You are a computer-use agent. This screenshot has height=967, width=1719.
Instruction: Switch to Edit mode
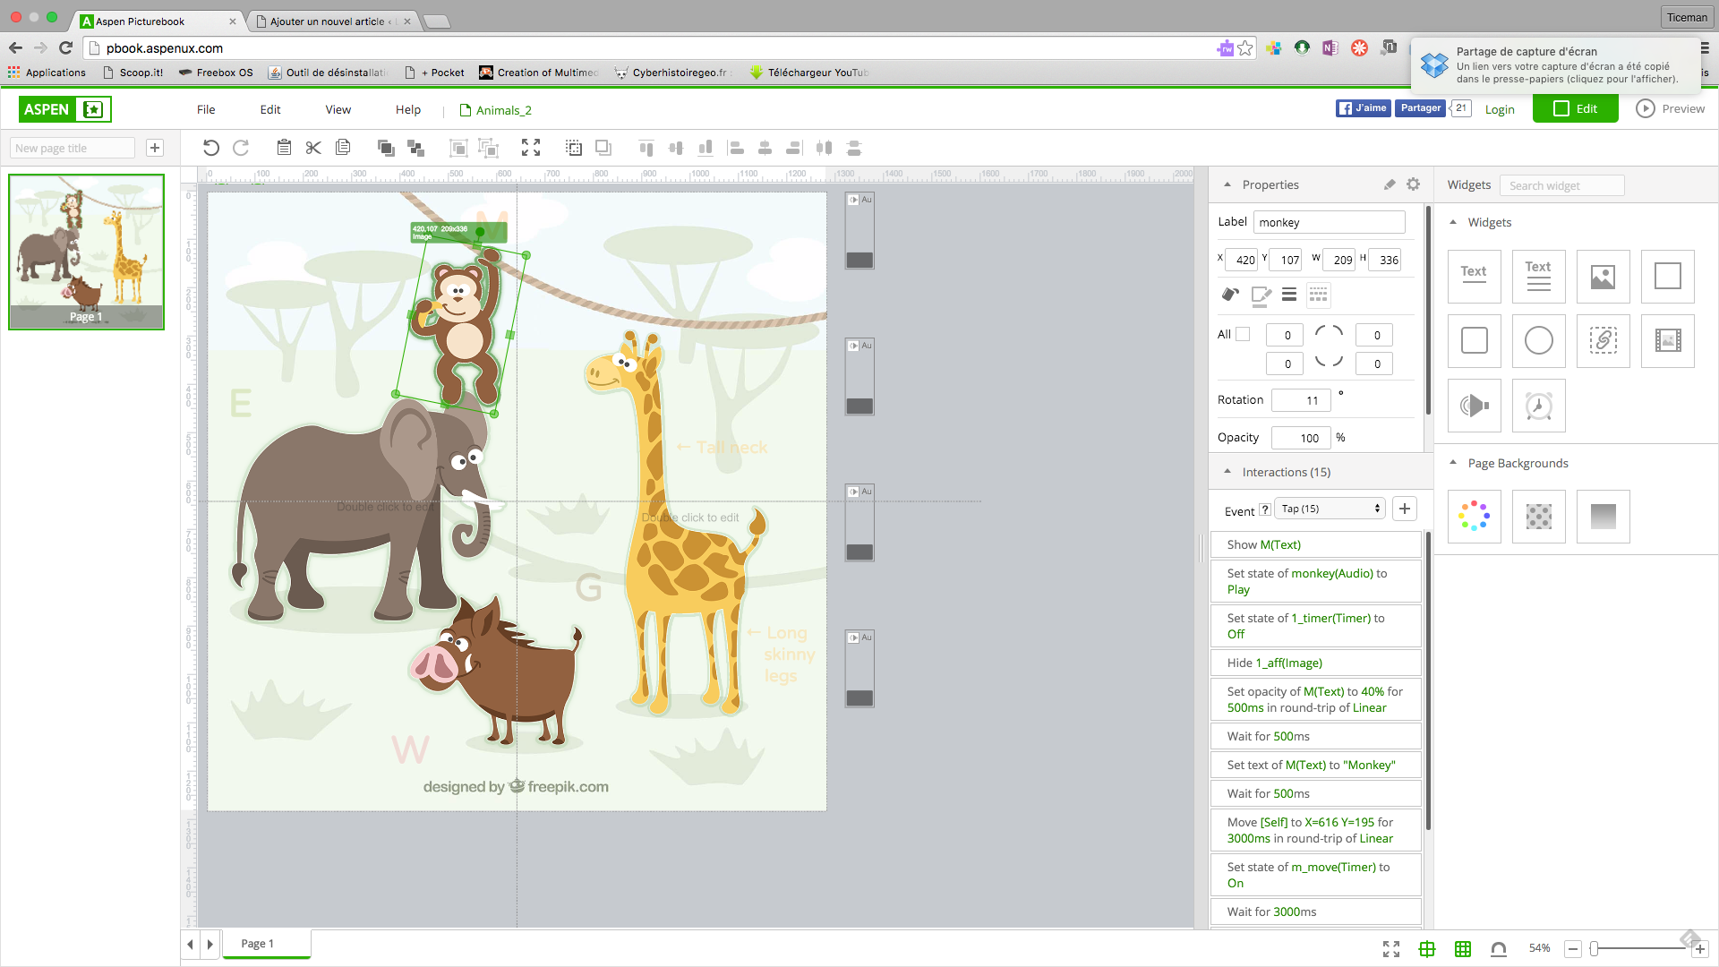coord(1575,108)
